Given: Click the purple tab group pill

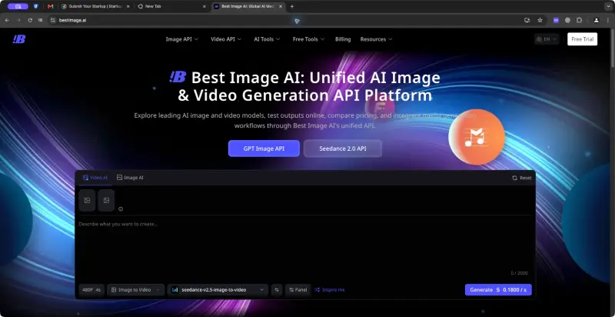Looking at the screenshot, I should point(18,7).
